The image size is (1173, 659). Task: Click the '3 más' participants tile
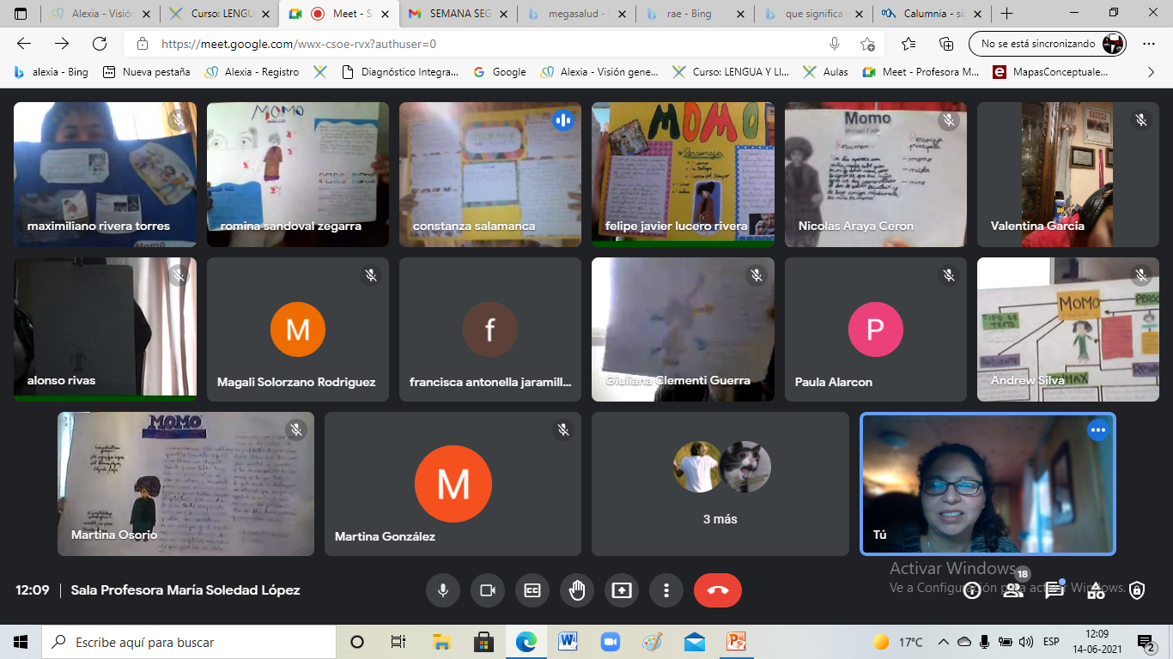(720, 484)
